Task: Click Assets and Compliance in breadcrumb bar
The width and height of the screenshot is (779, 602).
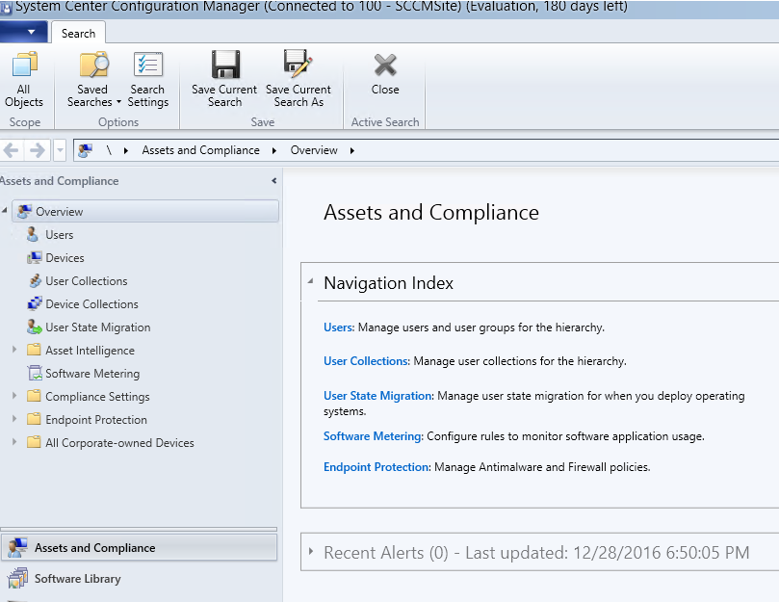Action: coord(200,150)
